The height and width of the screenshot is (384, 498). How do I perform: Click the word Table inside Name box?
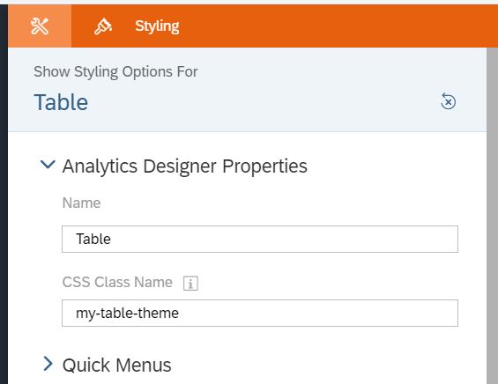[x=93, y=239]
